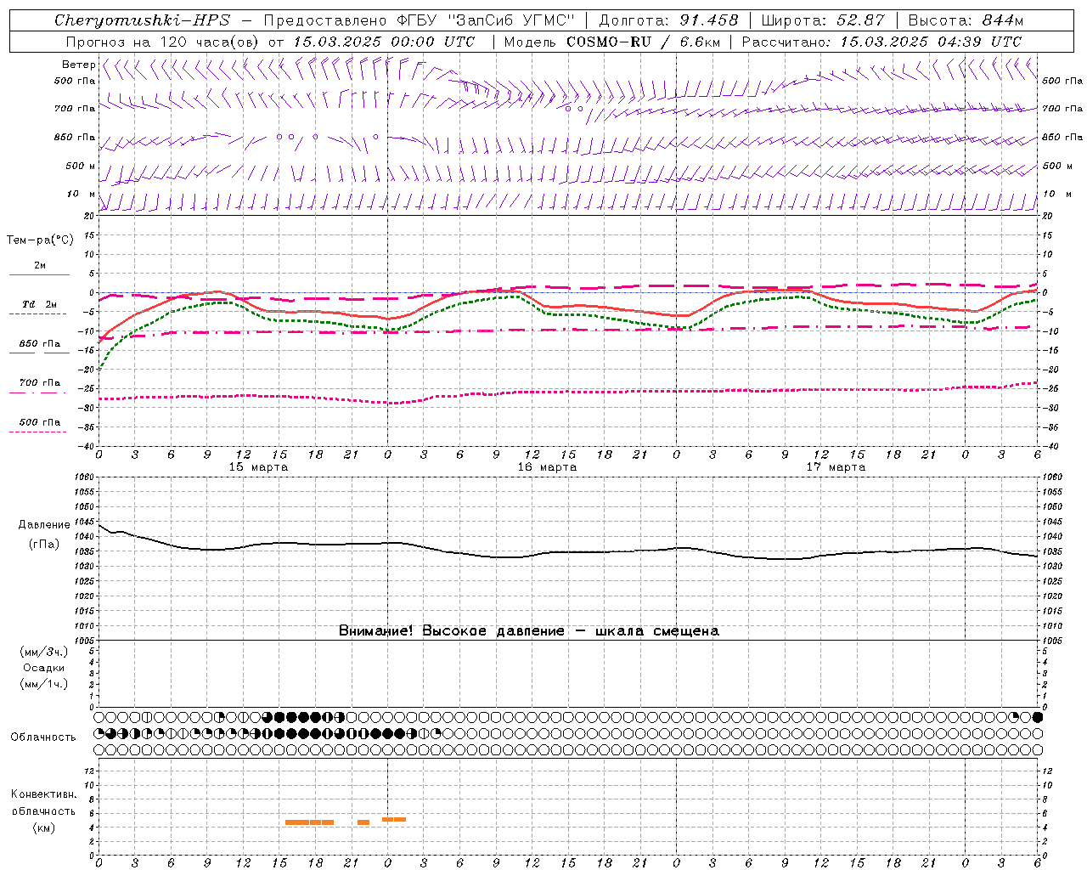Click the 'Конвективн.' convective cloud label

coord(43,794)
